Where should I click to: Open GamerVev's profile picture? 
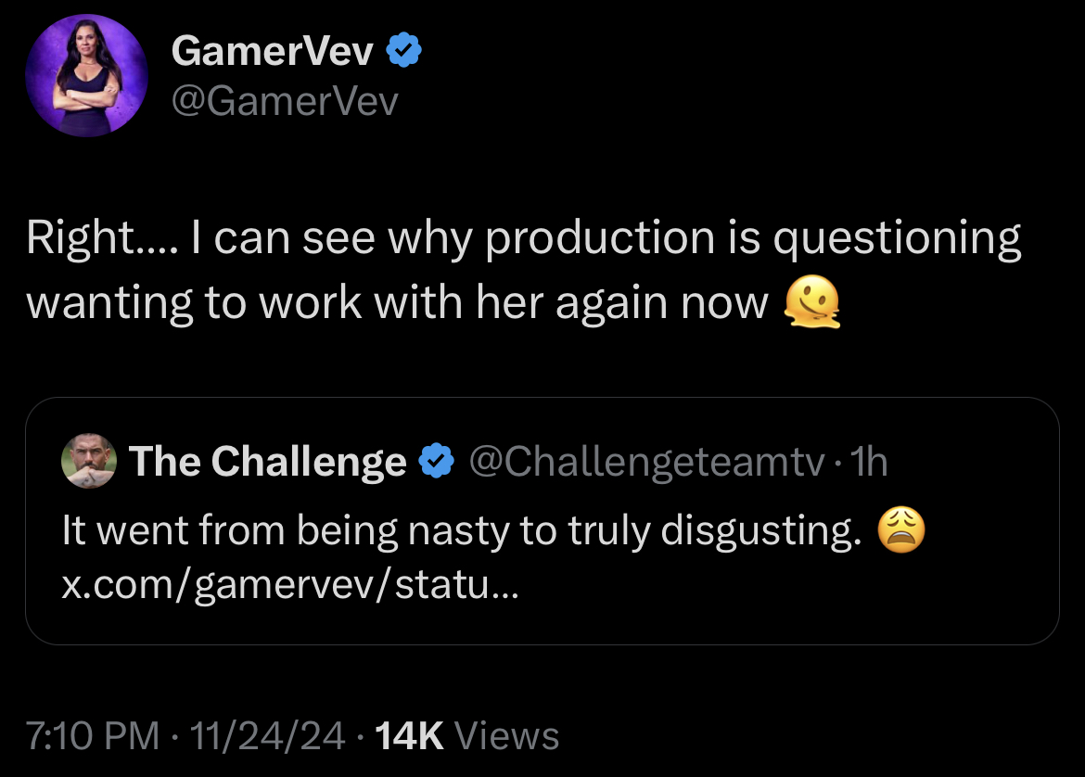point(86,75)
